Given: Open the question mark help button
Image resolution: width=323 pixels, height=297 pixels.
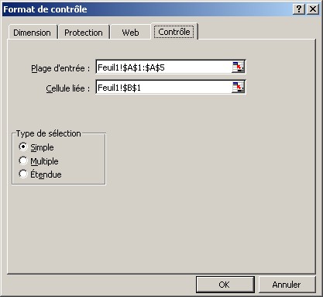Looking at the screenshot, I should (x=299, y=9).
